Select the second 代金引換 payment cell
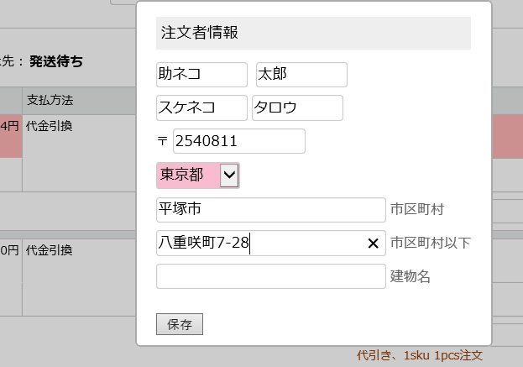This screenshot has width=523, height=367. [49, 250]
